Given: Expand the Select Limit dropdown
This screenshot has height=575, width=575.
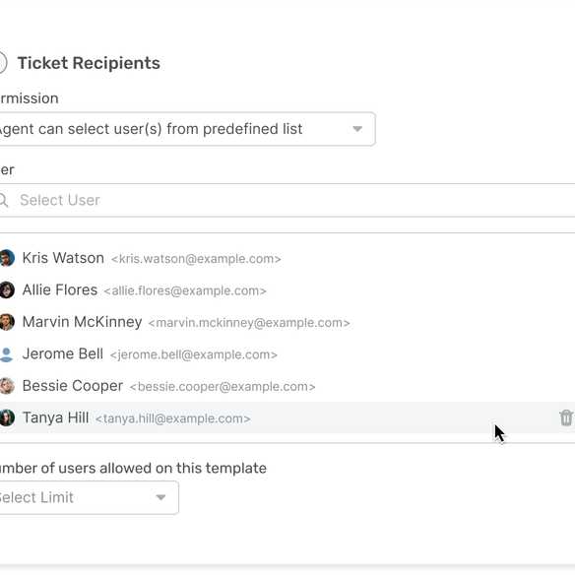Looking at the screenshot, I should [x=90, y=497].
